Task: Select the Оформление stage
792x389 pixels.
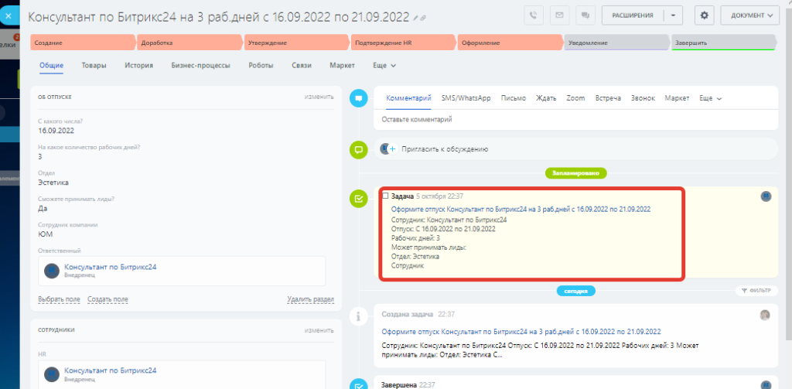Action: click(x=510, y=43)
